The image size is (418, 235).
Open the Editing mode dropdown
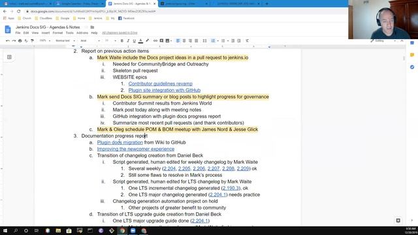[383, 40]
